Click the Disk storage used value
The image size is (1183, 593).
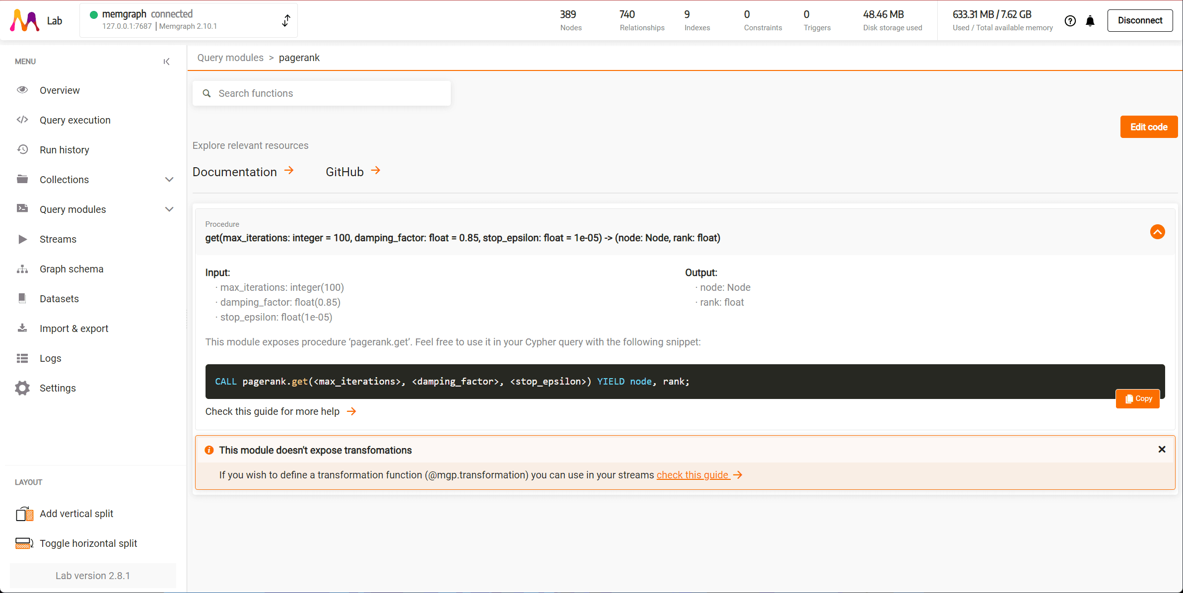coord(884,14)
